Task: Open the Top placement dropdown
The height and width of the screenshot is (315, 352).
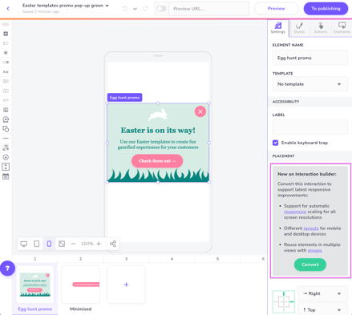Action: (x=323, y=309)
